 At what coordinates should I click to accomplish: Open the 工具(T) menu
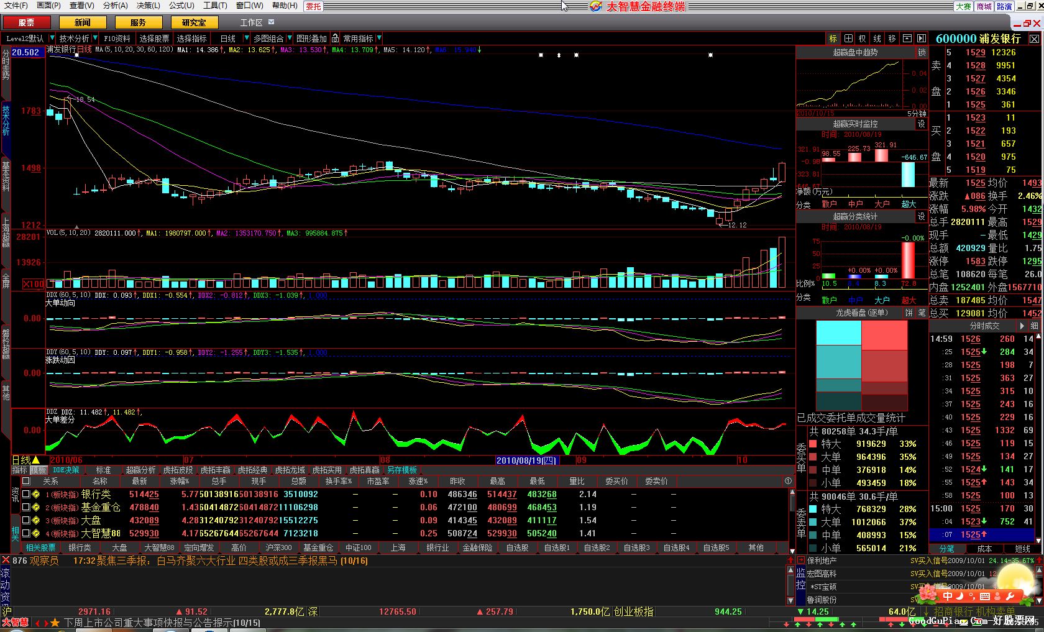pos(215,6)
